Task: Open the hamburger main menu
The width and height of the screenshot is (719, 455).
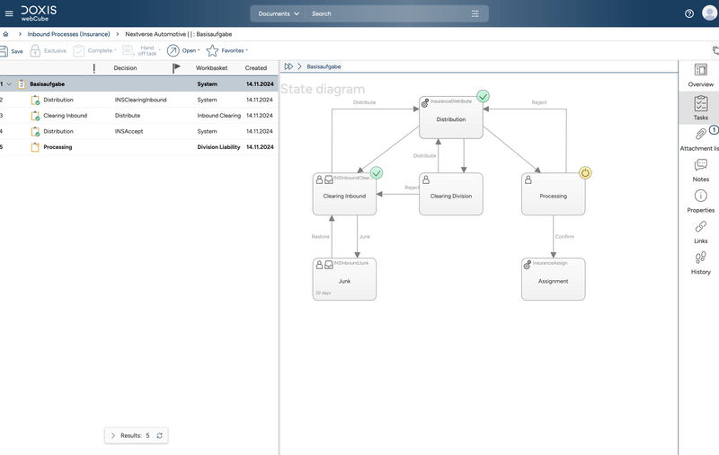Action: coord(9,13)
